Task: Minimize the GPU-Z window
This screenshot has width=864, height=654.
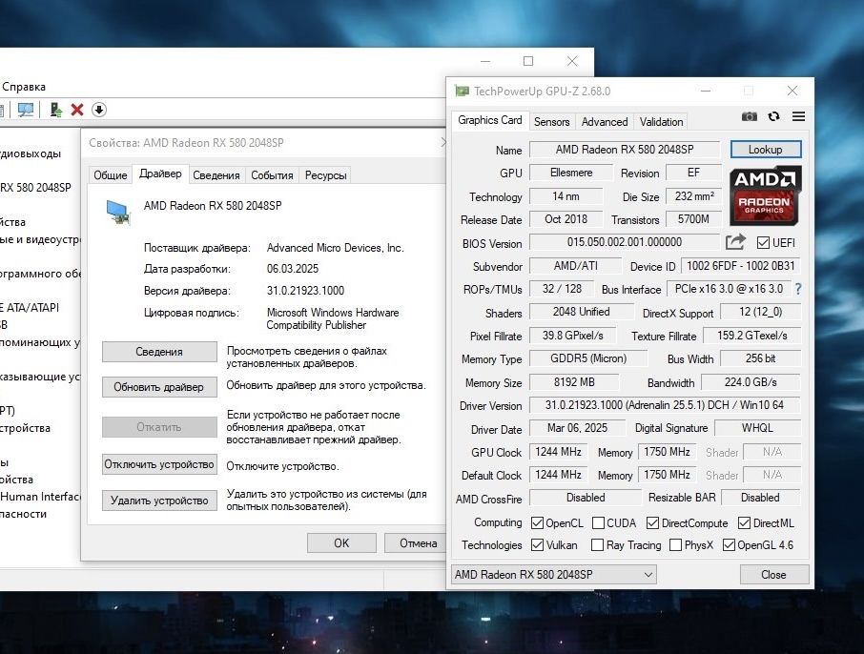Action: (x=706, y=91)
